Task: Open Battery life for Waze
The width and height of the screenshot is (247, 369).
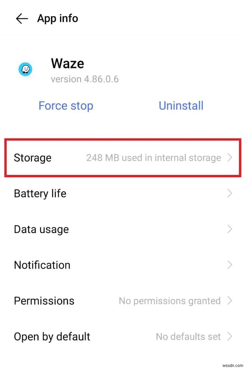Action: pyautogui.click(x=40, y=193)
